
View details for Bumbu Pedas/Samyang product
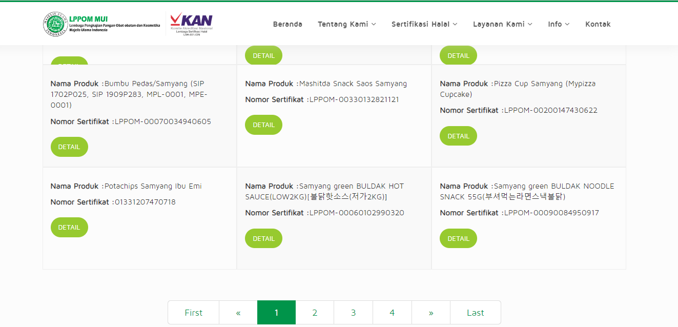tap(69, 147)
